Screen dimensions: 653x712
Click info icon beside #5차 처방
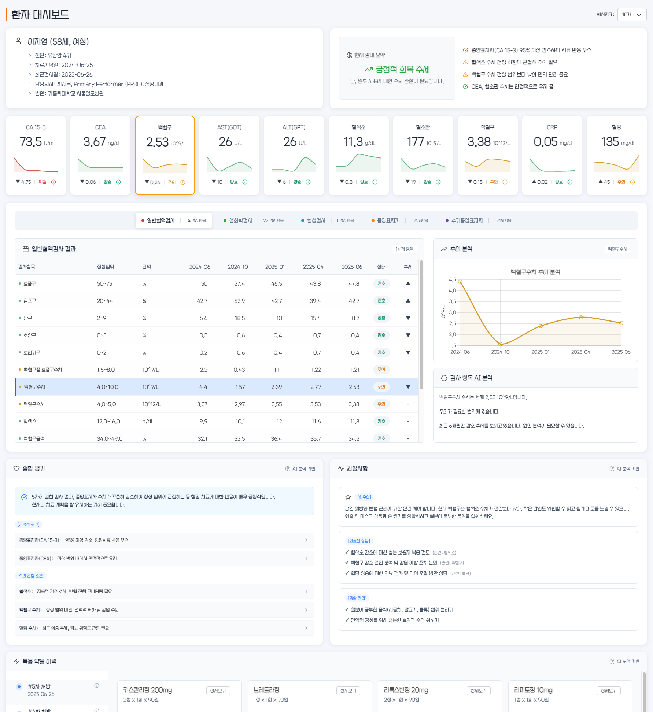(x=97, y=686)
